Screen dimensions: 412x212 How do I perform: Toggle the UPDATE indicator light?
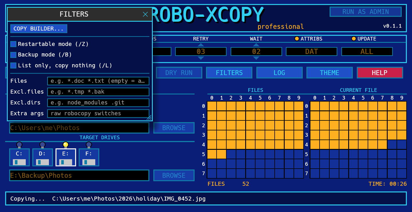coord(354,39)
